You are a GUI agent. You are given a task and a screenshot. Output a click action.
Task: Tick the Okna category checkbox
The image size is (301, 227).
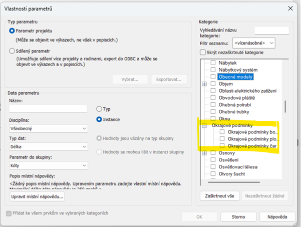(213, 119)
